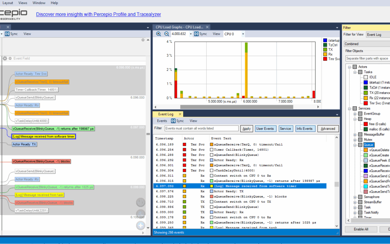This screenshot has width=390, height=244.
Task: Click scroll-up arrow in trace view
Action: point(148,40)
